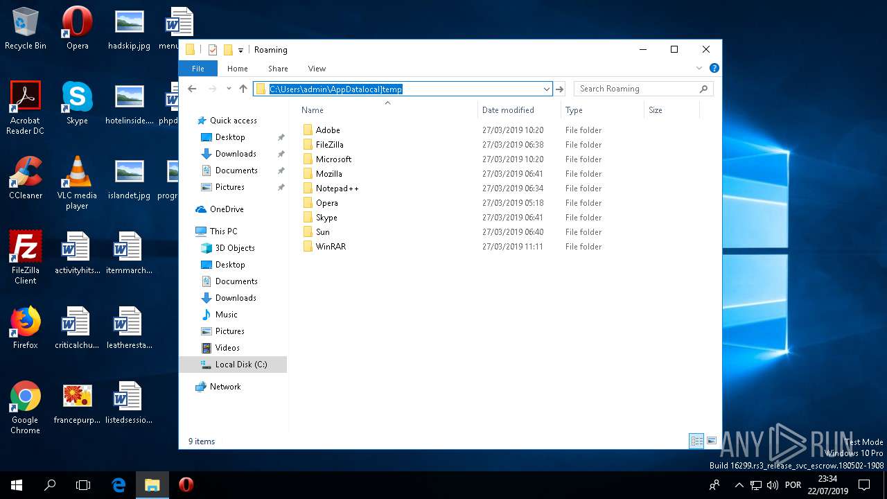Click the address bar path field
This screenshot has width=887, height=499.
(403, 89)
